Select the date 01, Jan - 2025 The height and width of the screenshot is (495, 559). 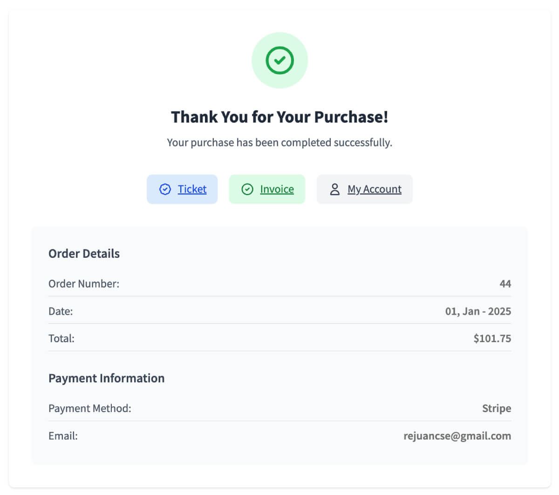point(478,311)
